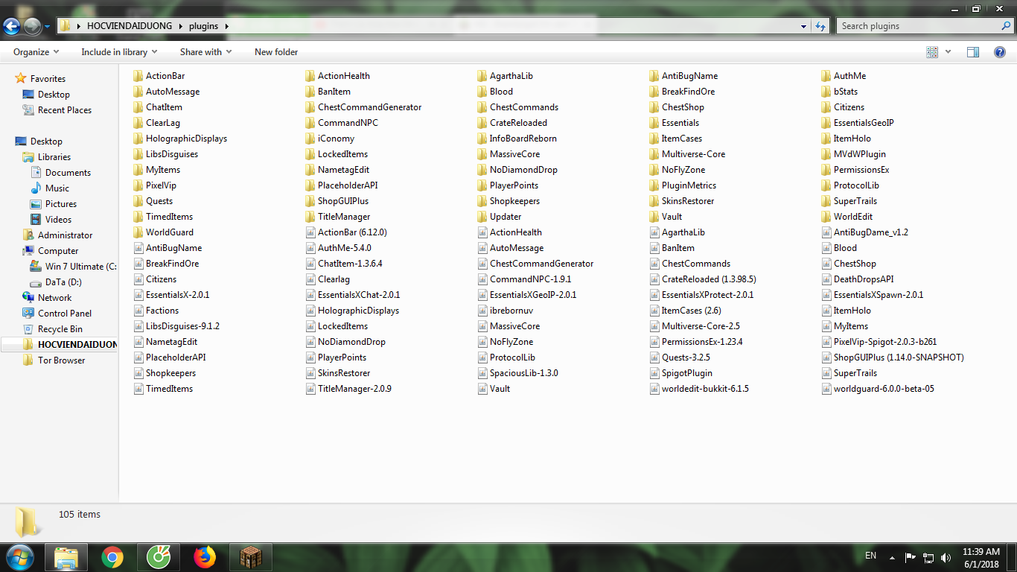Open the volume speaker tray icon
This screenshot has height=572, width=1017.
coord(946,557)
